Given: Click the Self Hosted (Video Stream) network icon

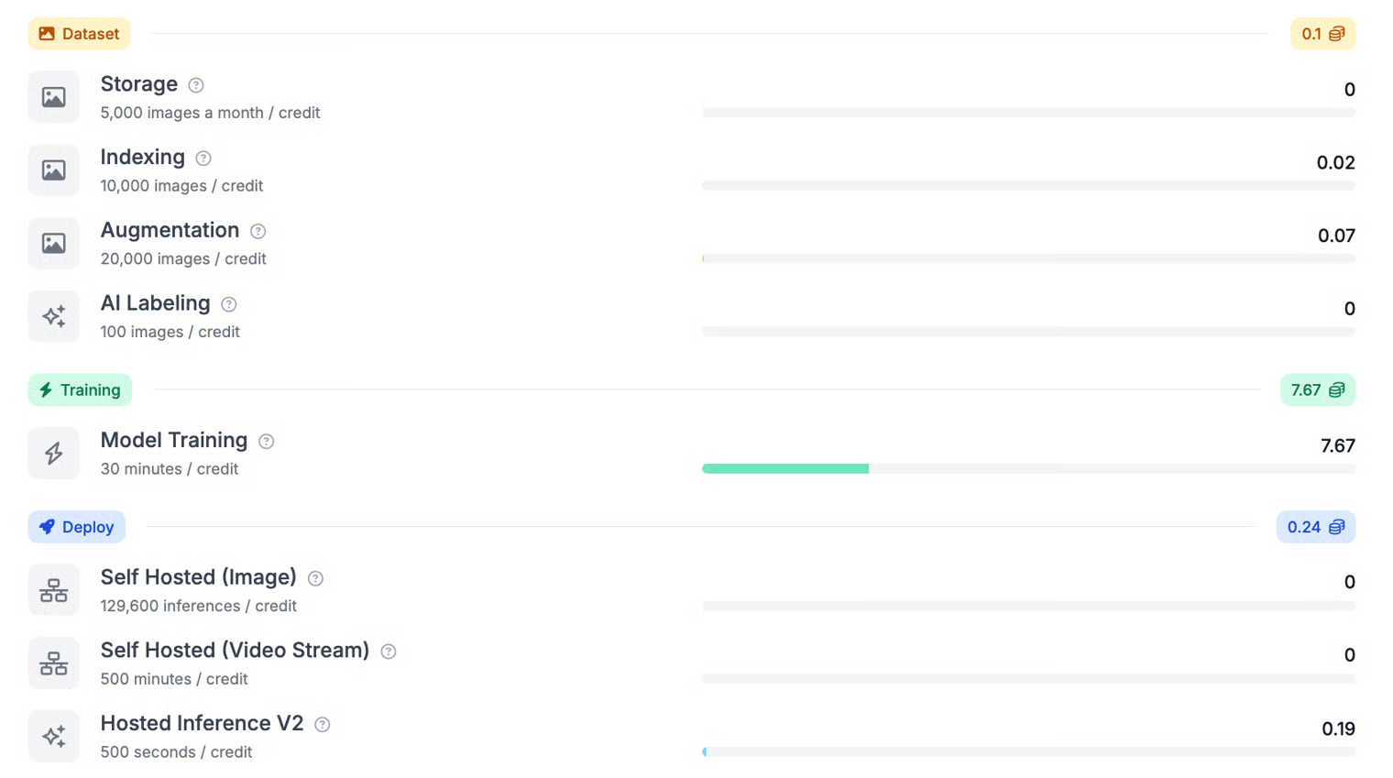Looking at the screenshot, I should pyautogui.click(x=54, y=663).
